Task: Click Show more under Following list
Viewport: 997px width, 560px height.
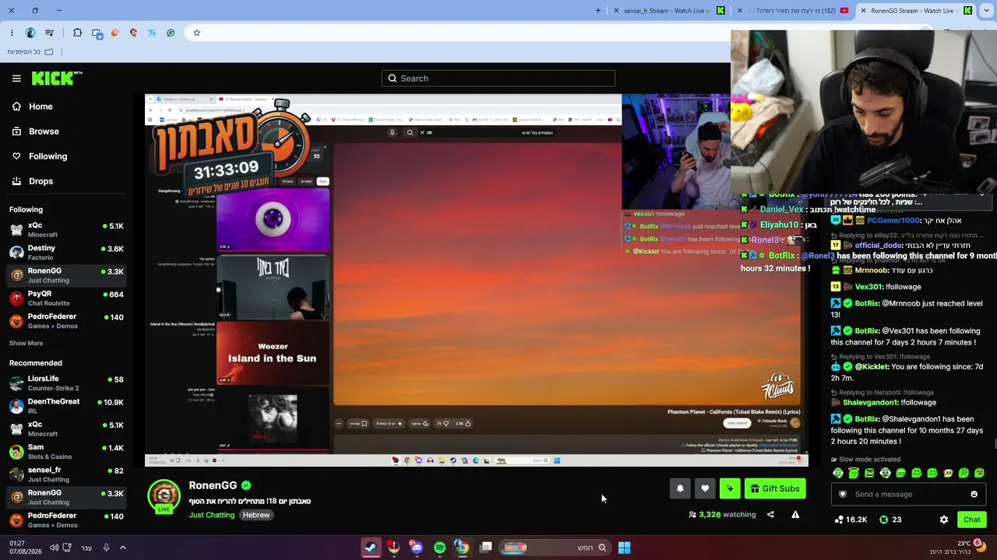Action: (x=26, y=343)
